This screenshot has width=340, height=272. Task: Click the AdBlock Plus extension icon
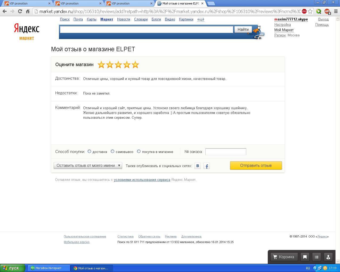click(x=327, y=11)
